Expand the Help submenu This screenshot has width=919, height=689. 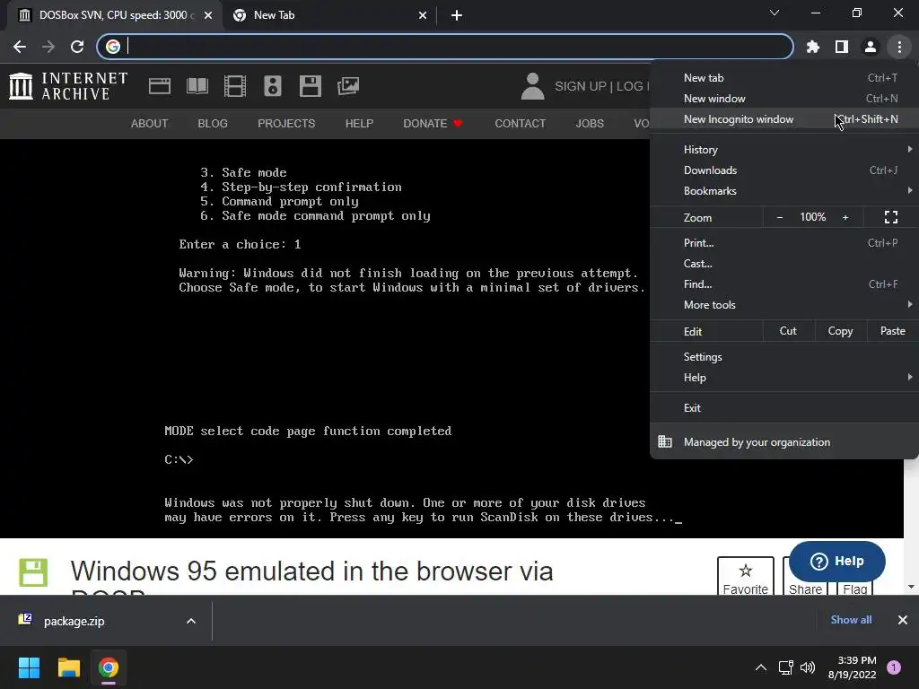coord(784,378)
